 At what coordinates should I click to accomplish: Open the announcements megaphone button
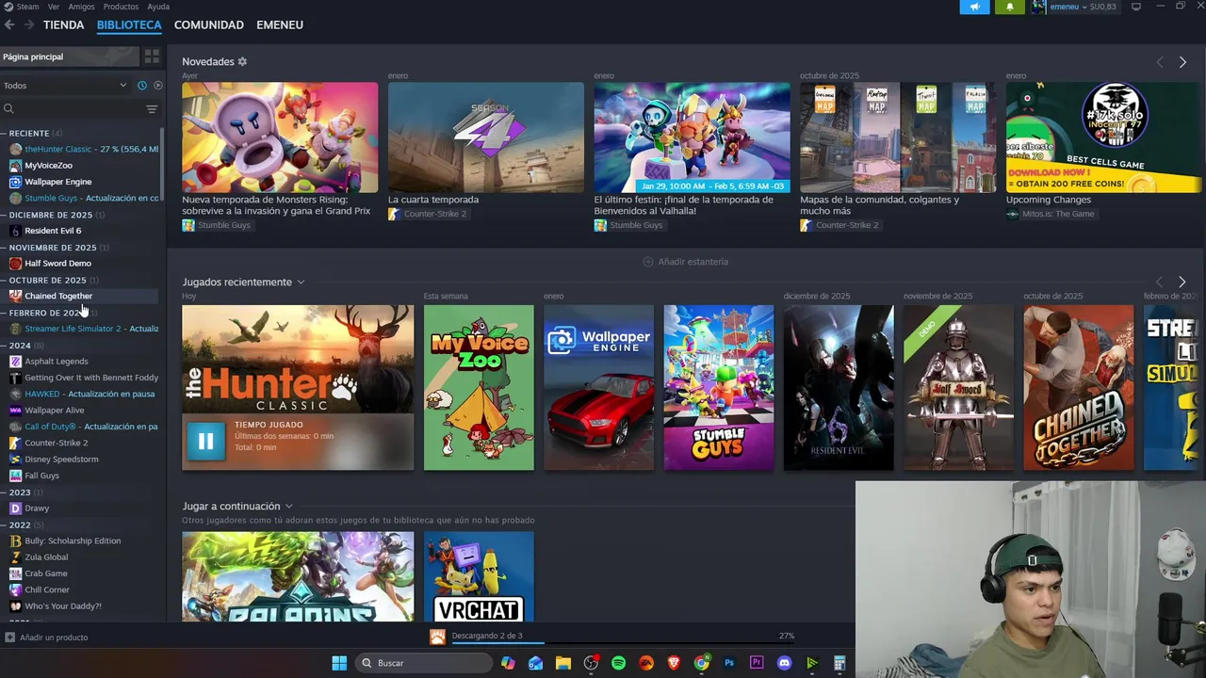click(x=975, y=7)
